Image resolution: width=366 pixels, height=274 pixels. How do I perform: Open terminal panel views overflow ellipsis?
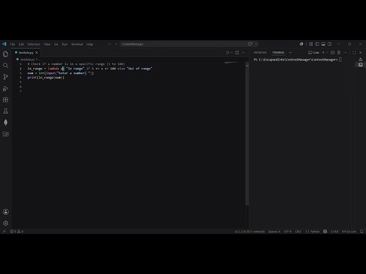tap(291, 53)
